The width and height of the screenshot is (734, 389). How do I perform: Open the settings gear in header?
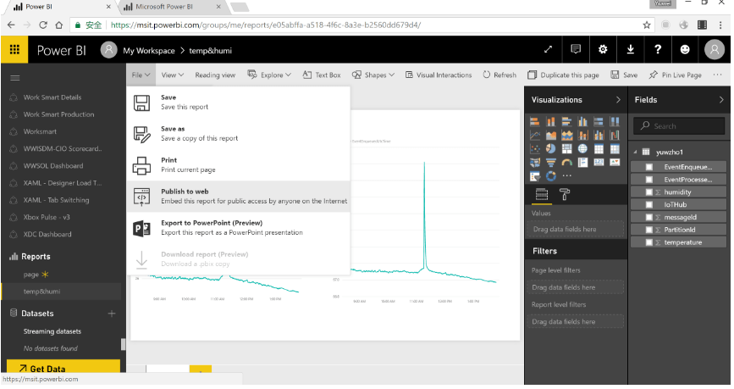pyautogui.click(x=603, y=49)
